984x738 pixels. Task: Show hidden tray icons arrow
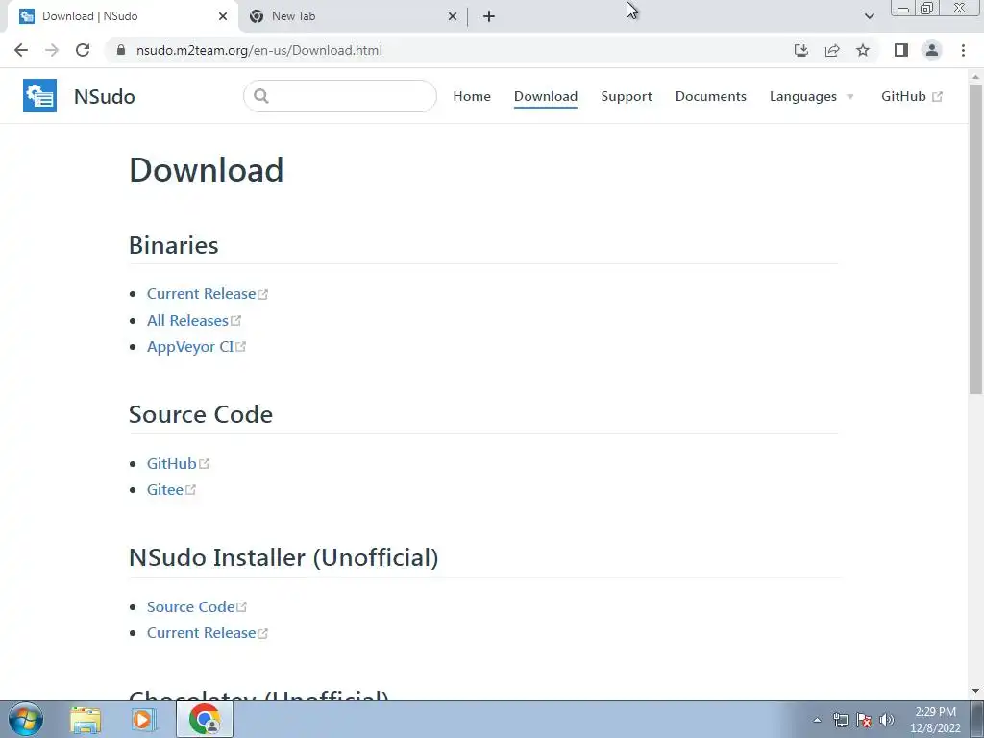point(817,720)
